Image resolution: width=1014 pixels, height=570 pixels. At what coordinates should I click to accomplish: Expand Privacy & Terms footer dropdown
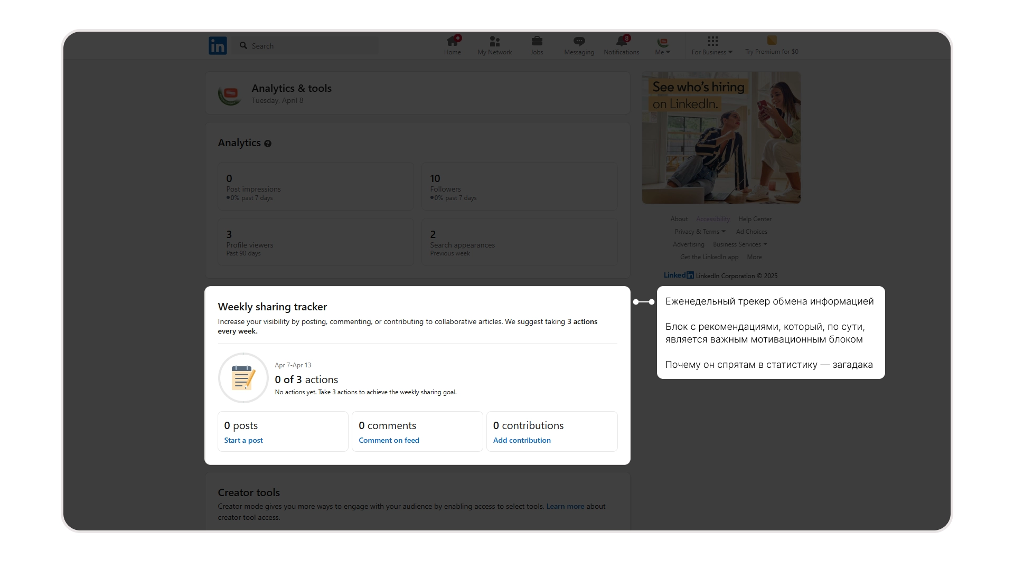click(x=700, y=232)
